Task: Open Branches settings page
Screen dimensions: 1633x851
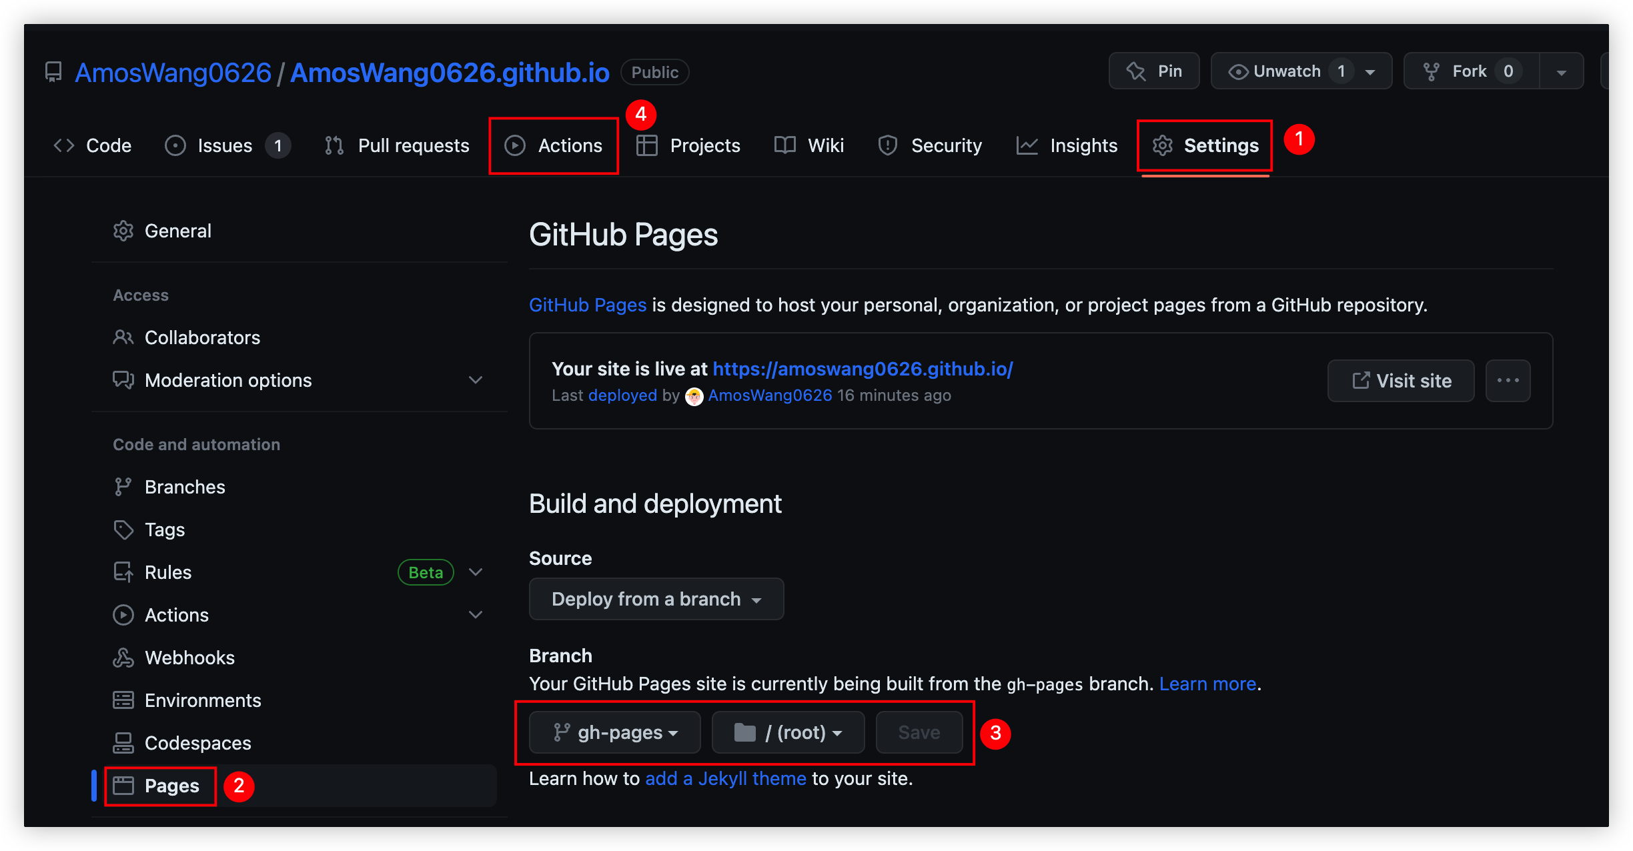Action: click(x=185, y=487)
